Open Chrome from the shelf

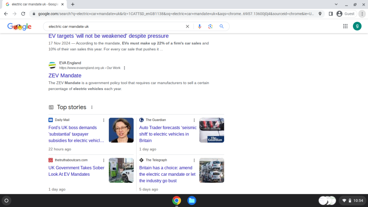[177, 201]
